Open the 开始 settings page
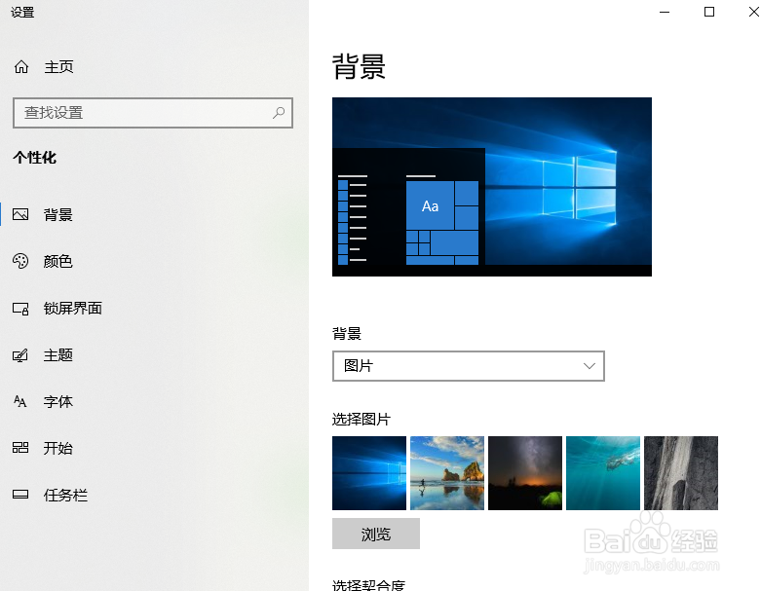Viewport: 761px width, 591px height. pos(58,448)
